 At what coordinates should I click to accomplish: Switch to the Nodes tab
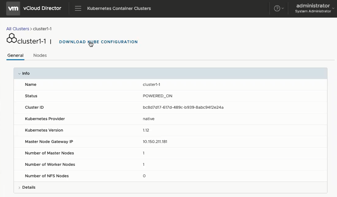click(40, 55)
